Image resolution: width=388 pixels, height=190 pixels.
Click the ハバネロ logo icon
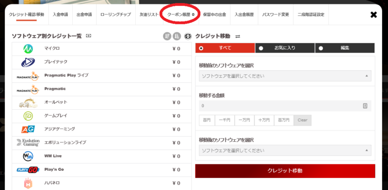click(x=28, y=183)
